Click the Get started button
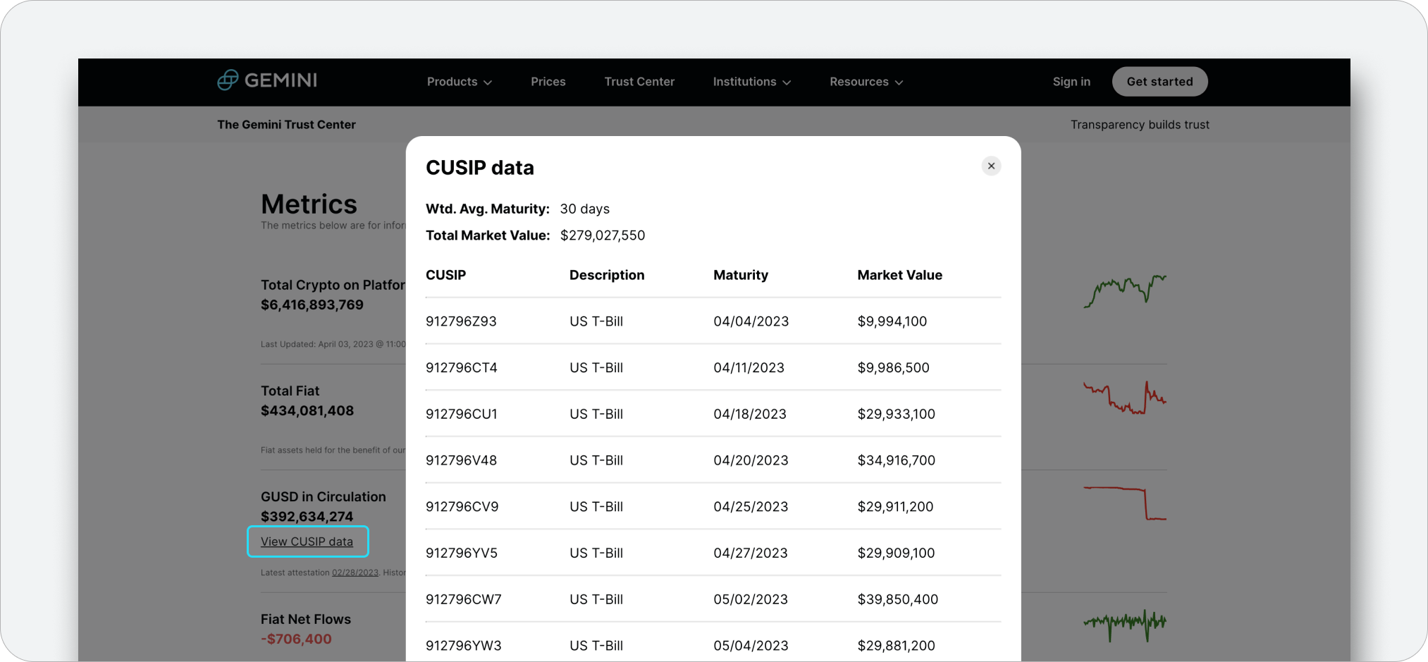Image resolution: width=1428 pixels, height=662 pixels. (x=1159, y=82)
